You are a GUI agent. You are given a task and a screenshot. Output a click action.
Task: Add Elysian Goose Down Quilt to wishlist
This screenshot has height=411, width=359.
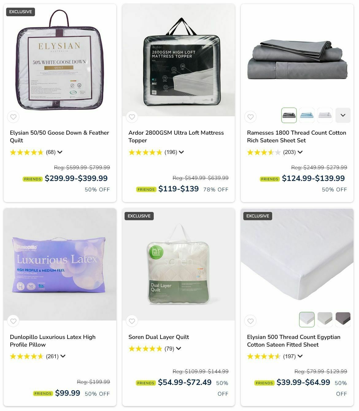tap(13, 117)
